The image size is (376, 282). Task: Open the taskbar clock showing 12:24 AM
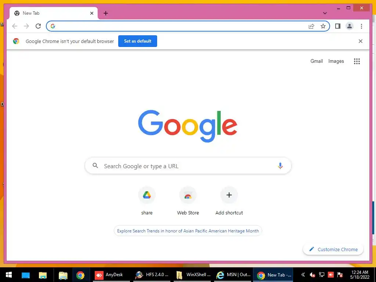360,275
